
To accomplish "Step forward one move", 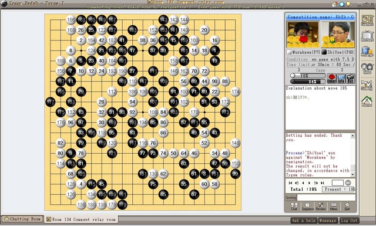I will [x=310, y=183].
